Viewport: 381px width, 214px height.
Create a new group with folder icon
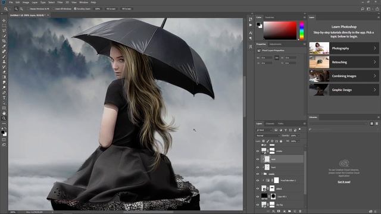point(289,212)
